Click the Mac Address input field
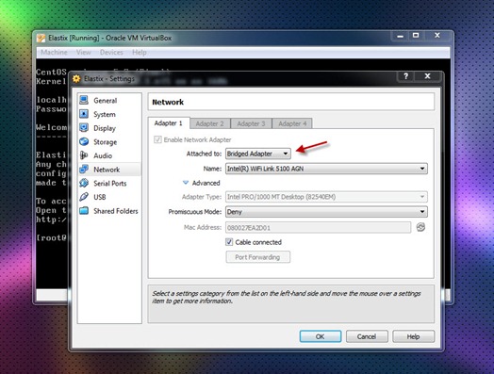 319,228
